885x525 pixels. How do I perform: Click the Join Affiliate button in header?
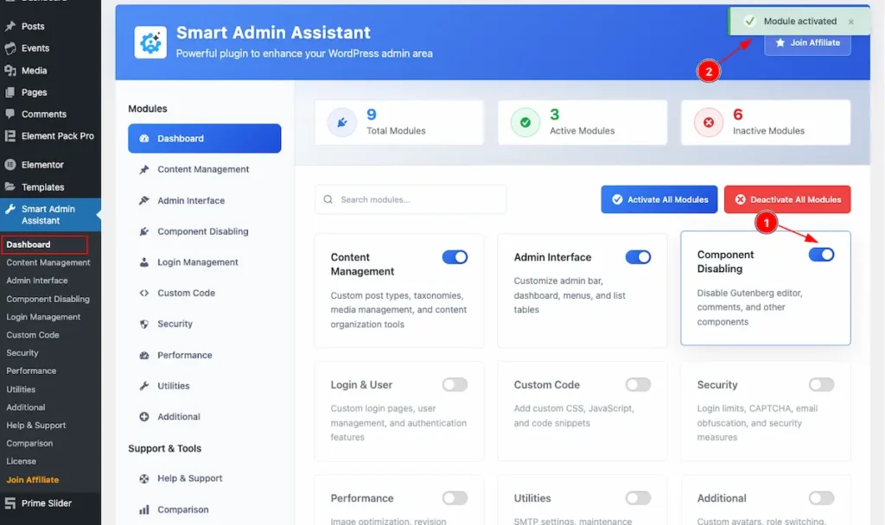[x=808, y=43]
